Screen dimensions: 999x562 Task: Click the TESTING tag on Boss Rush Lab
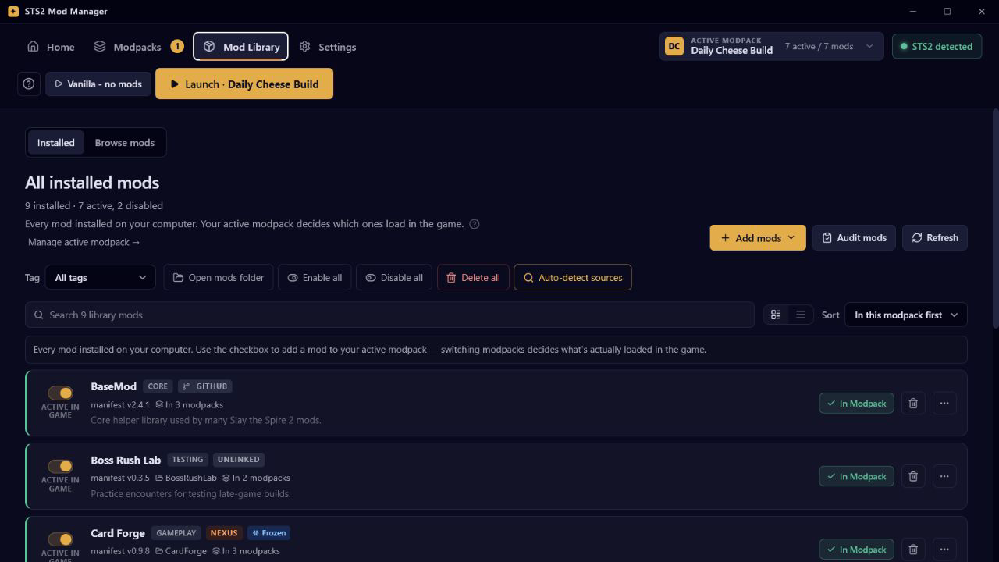tap(187, 460)
